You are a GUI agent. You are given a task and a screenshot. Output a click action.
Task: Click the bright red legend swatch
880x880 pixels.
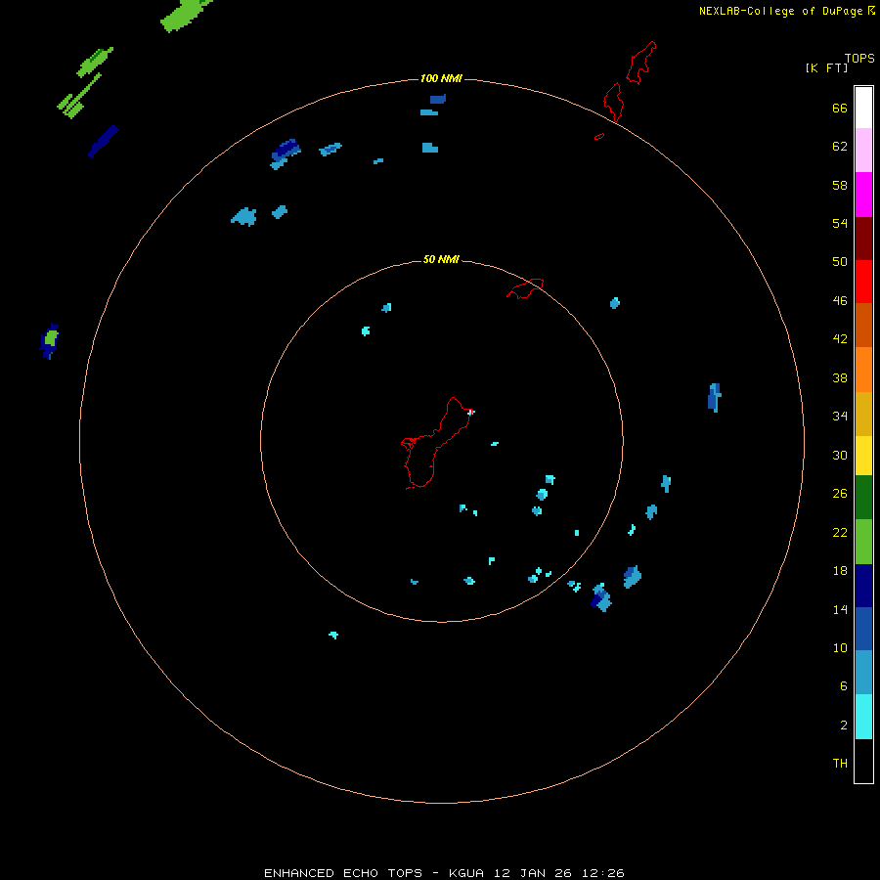coord(863,282)
